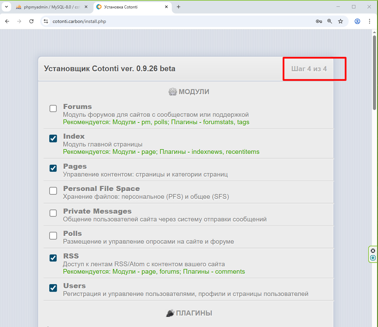
Task: Click the МОДУЛИ section heading
Action: pyautogui.click(x=194, y=92)
